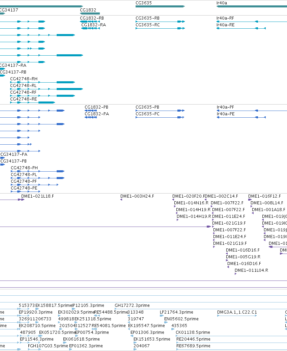Select feature 435365
Screen dimensions: 287x351
pyautogui.click(x=179, y=325)
